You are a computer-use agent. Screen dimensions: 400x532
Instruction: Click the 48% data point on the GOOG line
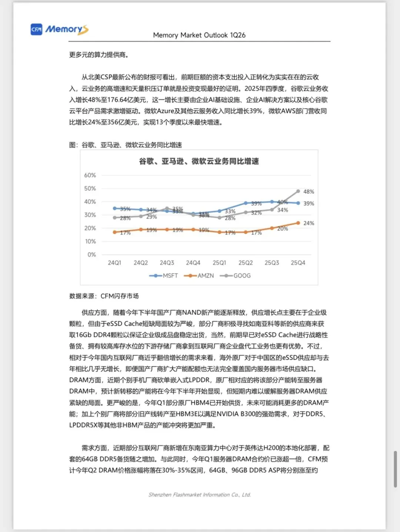[x=299, y=190]
